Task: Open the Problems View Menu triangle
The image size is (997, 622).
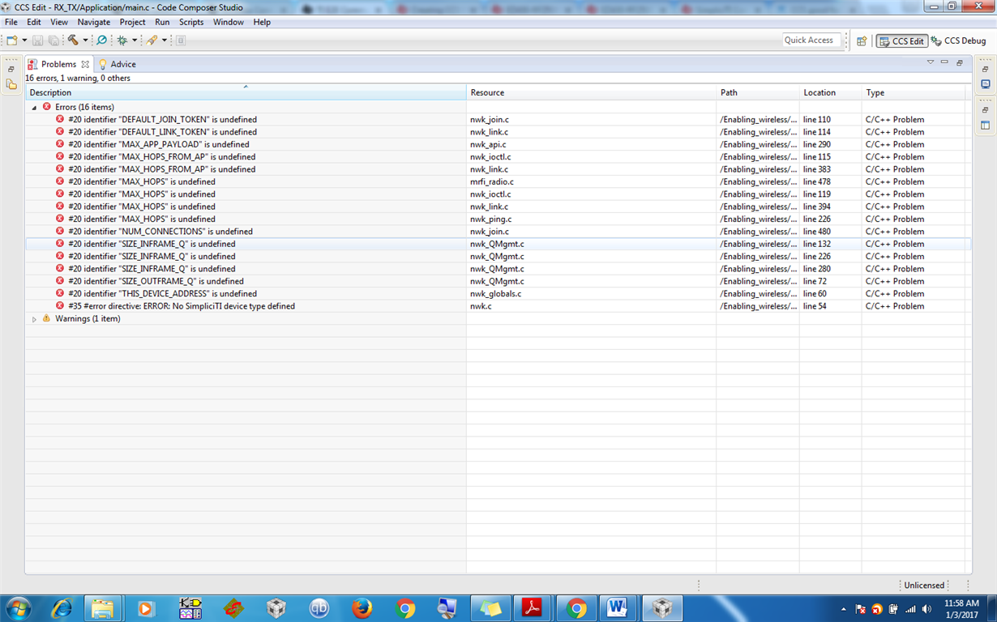Action: pos(931,62)
